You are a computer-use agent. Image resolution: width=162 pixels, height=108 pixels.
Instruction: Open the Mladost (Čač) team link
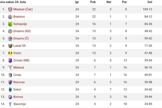pyautogui.click(x=23, y=9)
